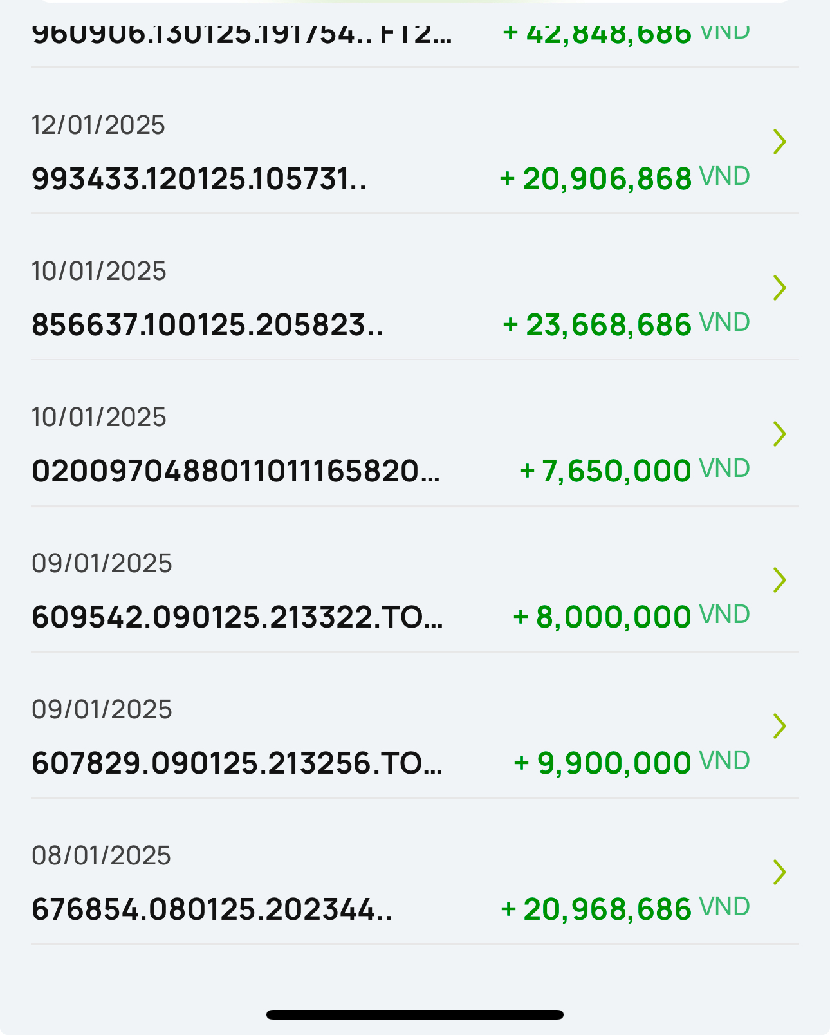Expand the +8,000,000 VND transaction via its chevron

[779, 580]
